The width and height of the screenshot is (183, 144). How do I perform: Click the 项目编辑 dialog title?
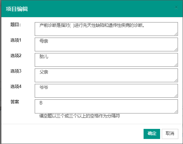click(17, 9)
